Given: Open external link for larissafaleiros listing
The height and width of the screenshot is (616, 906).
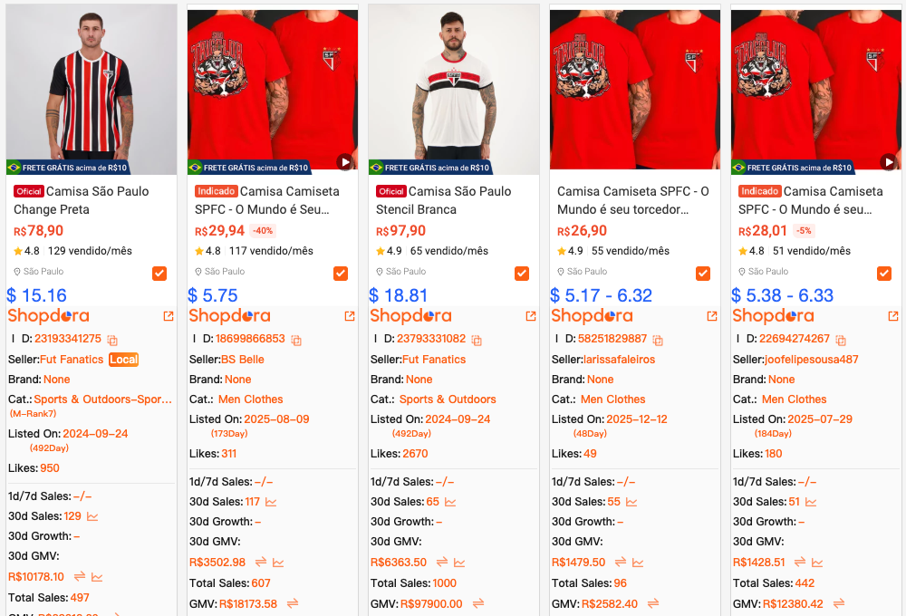Looking at the screenshot, I should pos(712,316).
